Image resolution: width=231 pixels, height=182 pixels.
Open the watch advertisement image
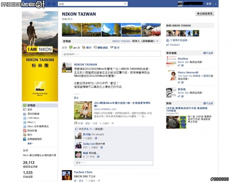[176, 122]
